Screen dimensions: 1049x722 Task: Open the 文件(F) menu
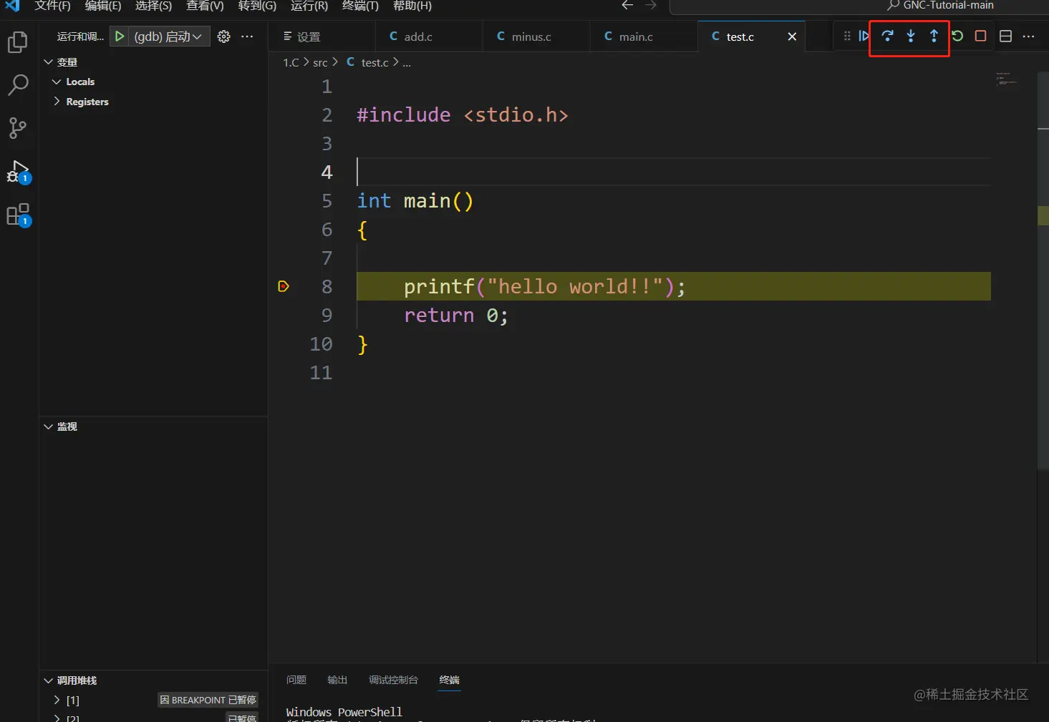(52, 6)
